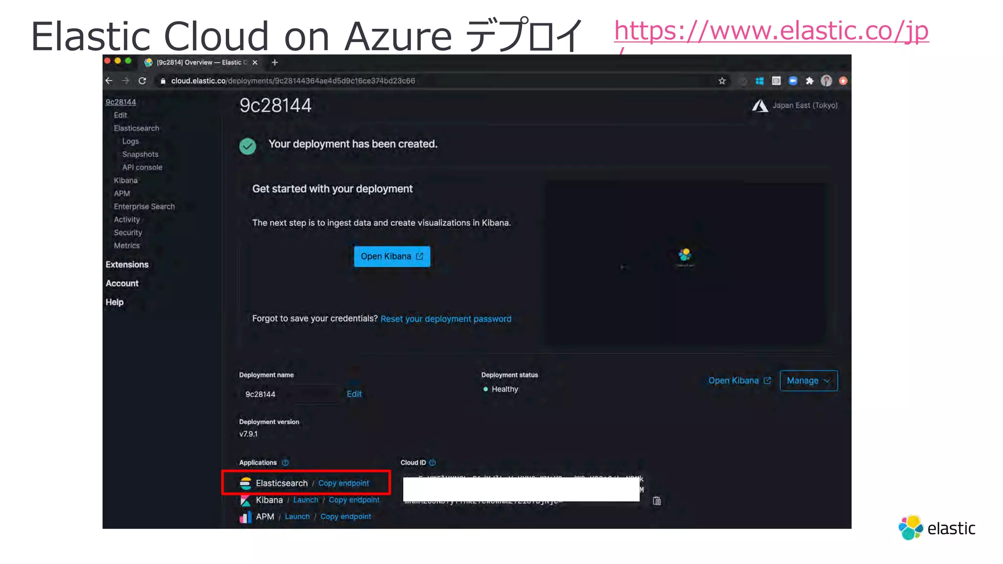
Task: Open Activity in the sidebar
Action: coord(127,220)
